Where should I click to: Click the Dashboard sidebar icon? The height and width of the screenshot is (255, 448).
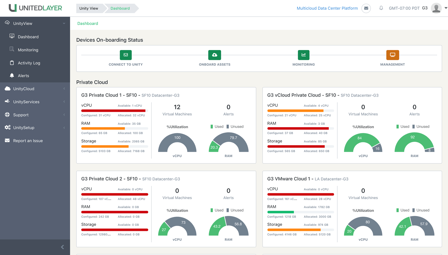tap(12, 36)
